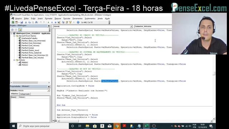Collapse the VBAProject root node
The width and height of the screenshot is (229, 129).
point(11,33)
